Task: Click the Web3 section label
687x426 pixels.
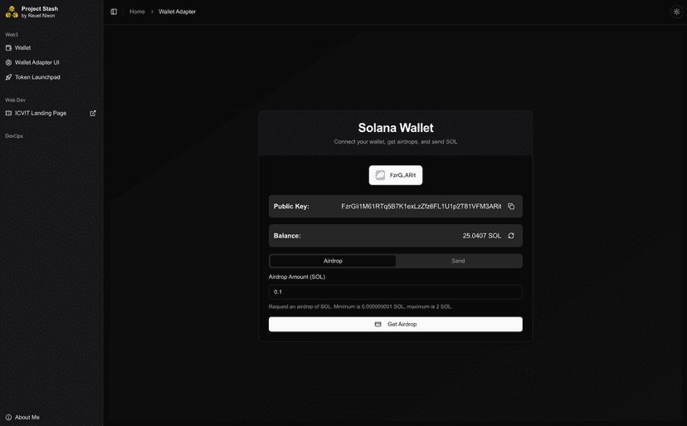Action: click(x=12, y=35)
